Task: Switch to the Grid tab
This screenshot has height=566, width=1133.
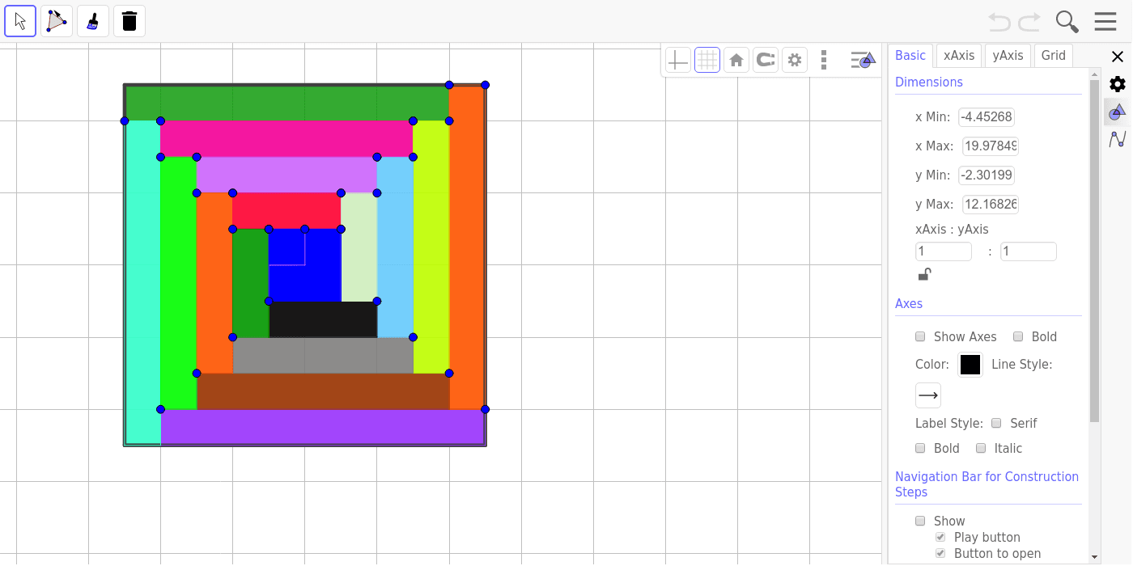Action: coord(1054,55)
